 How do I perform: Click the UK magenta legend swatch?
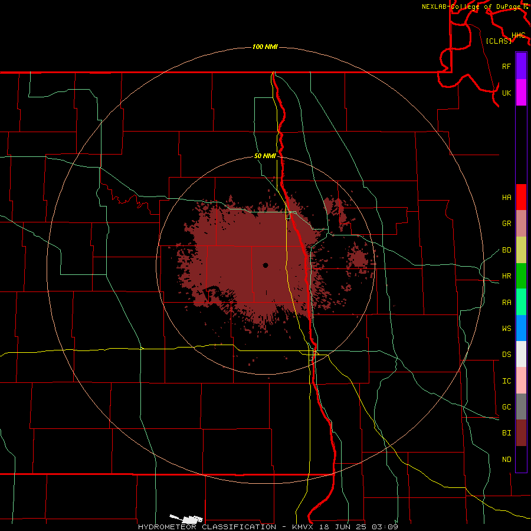pyautogui.click(x=521, y=93)
